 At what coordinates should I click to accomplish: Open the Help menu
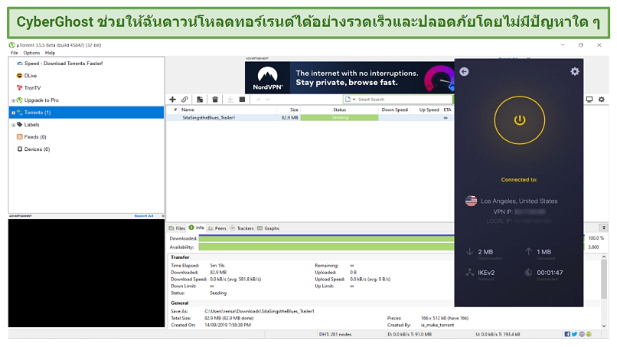point(50,53)
